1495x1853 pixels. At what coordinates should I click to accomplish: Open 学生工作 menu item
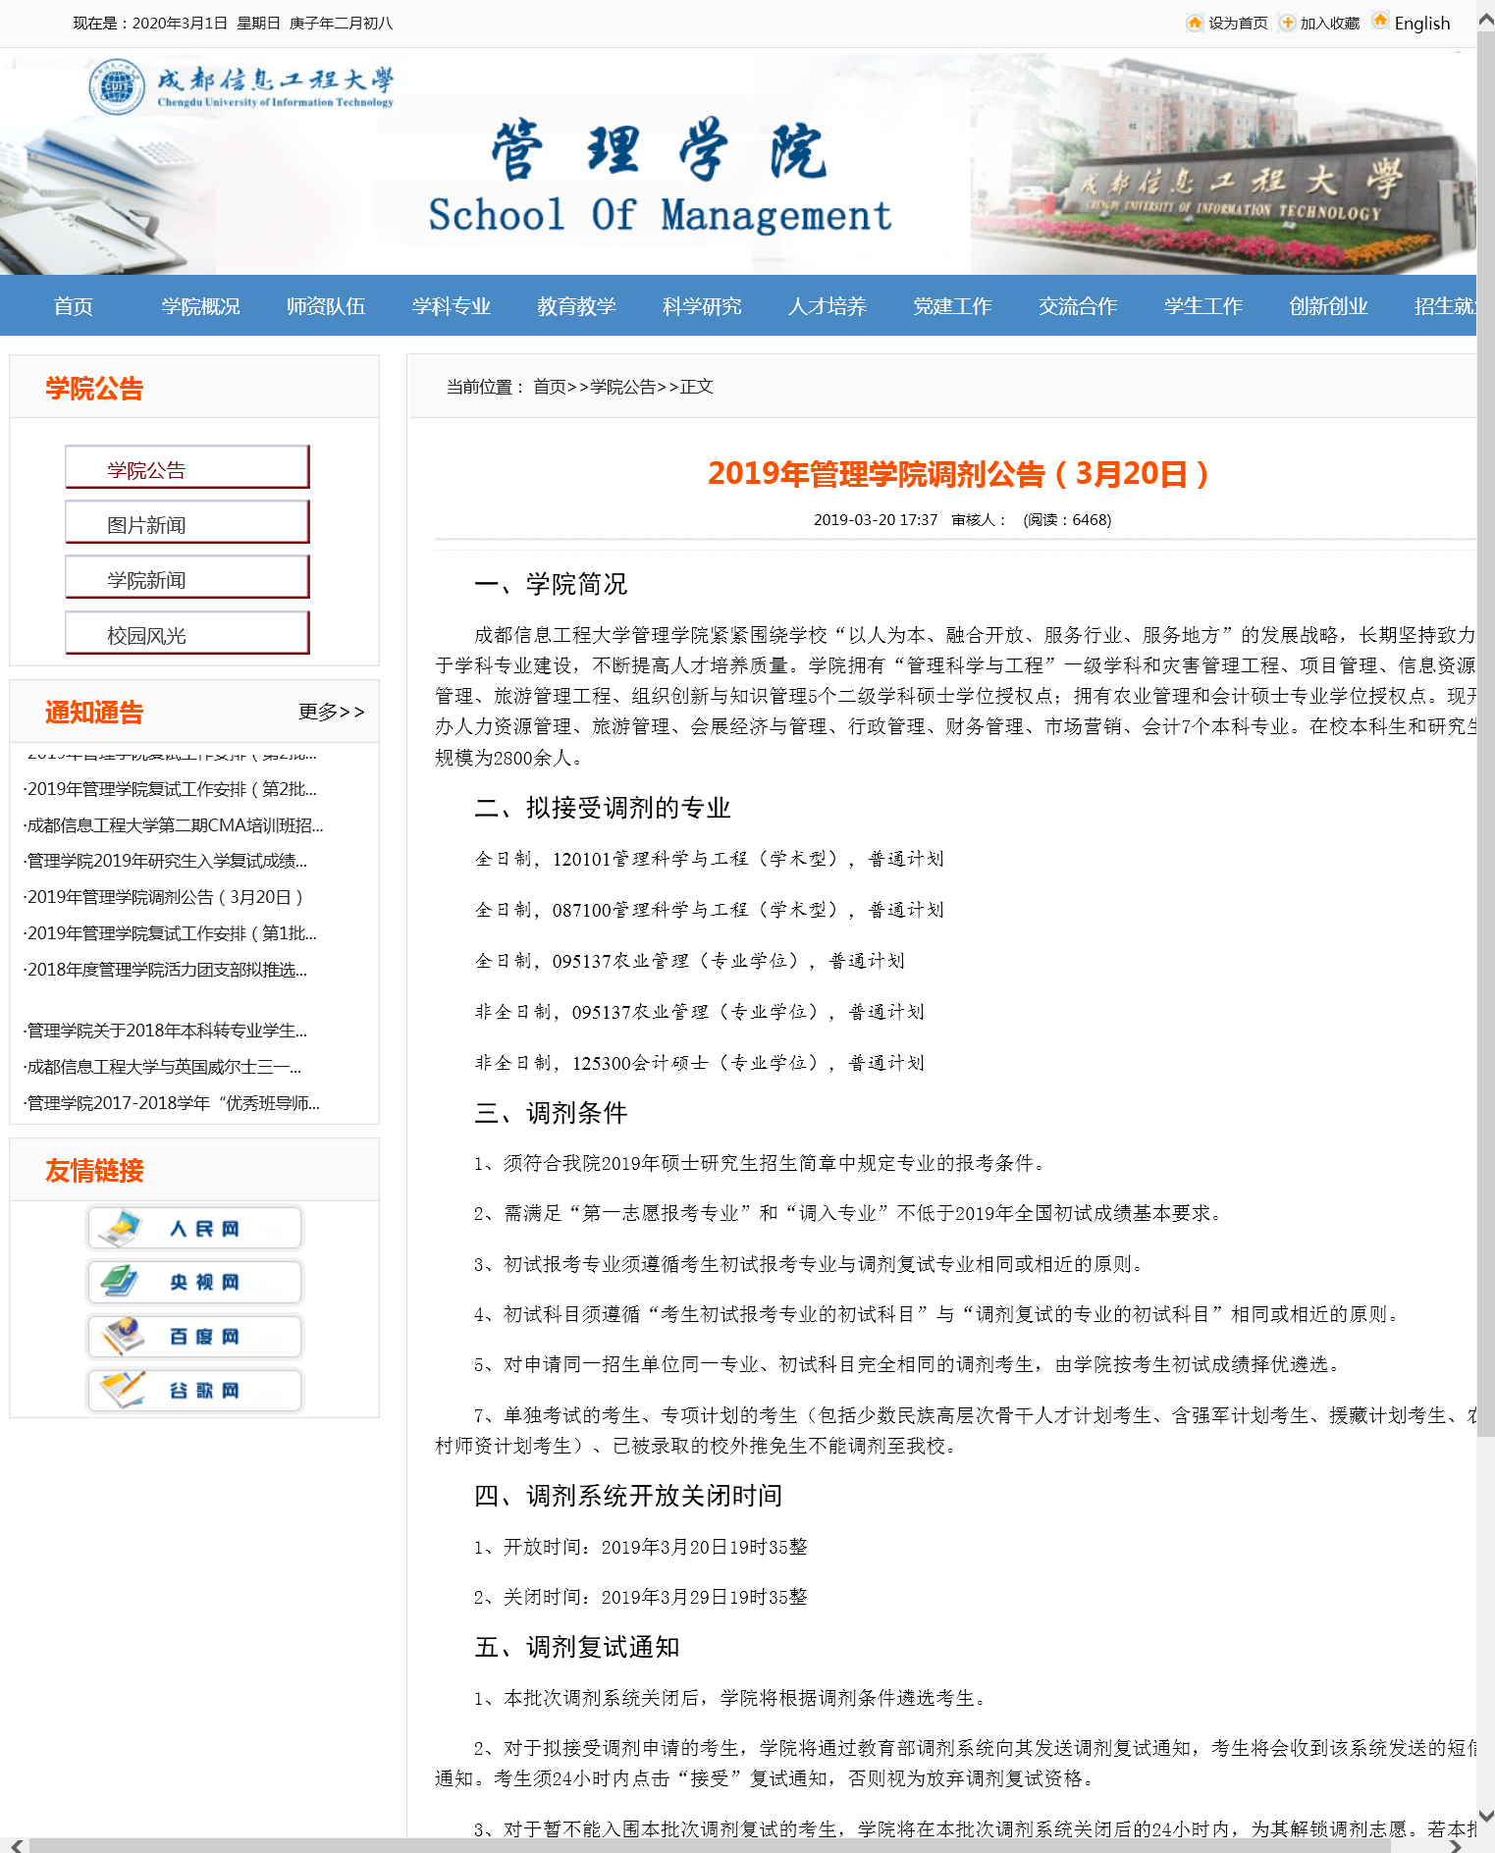point(1203,306)
